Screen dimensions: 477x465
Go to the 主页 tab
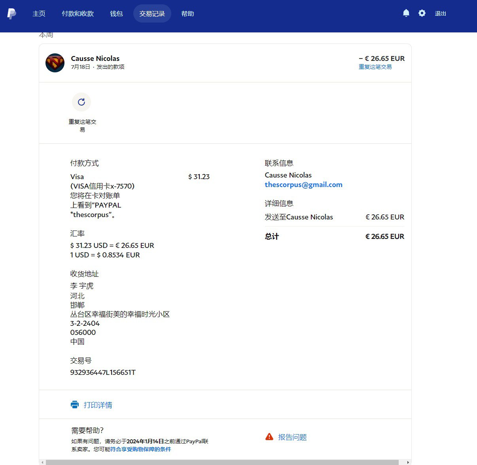click(39, 14)
